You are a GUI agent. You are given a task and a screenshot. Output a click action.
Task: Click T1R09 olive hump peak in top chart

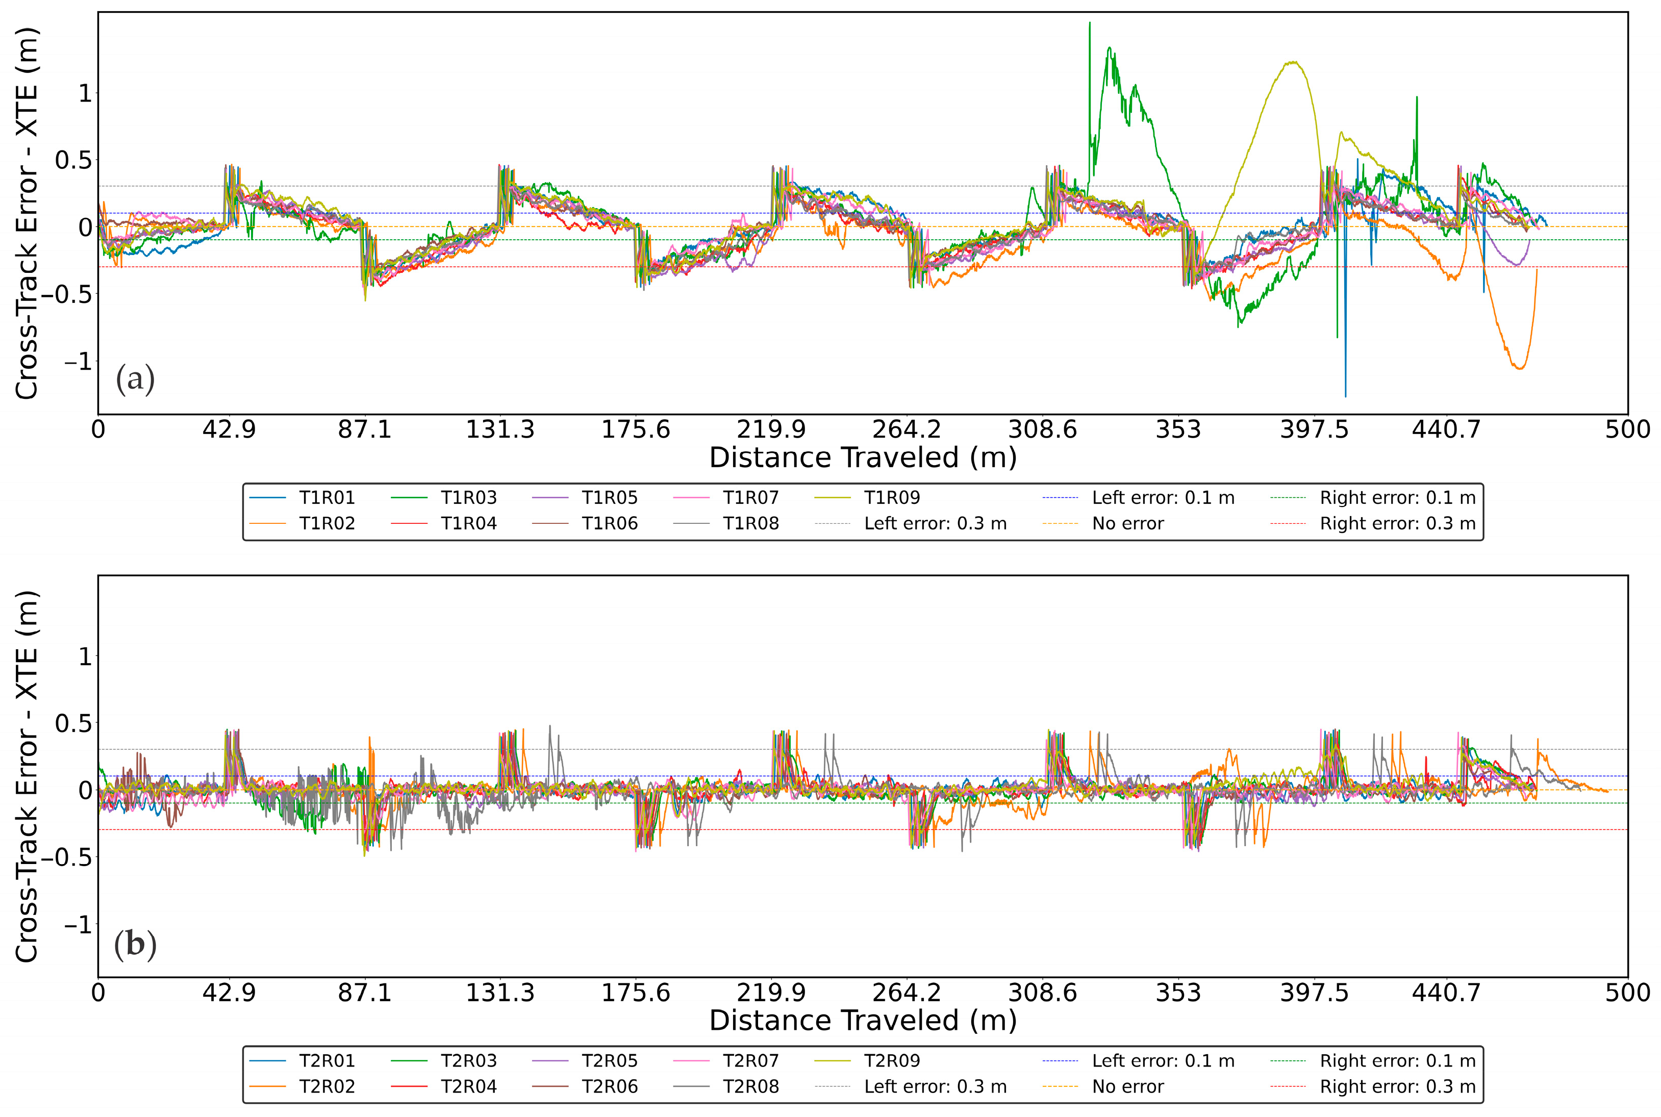coord(1292,63)
